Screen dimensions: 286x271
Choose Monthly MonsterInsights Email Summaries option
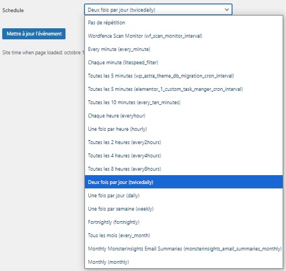tap(184, 249)
